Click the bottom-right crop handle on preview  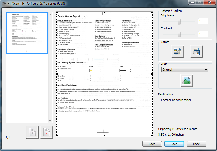(152, 136)
